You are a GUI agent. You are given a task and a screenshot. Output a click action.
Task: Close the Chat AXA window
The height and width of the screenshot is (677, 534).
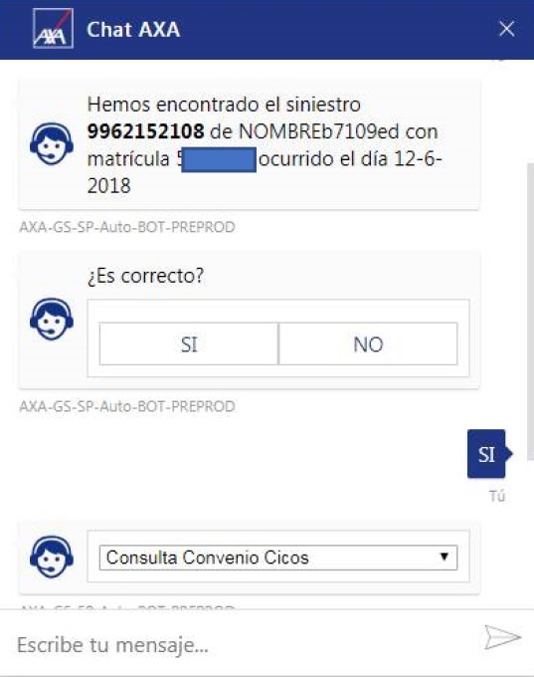tap(506, 29)
